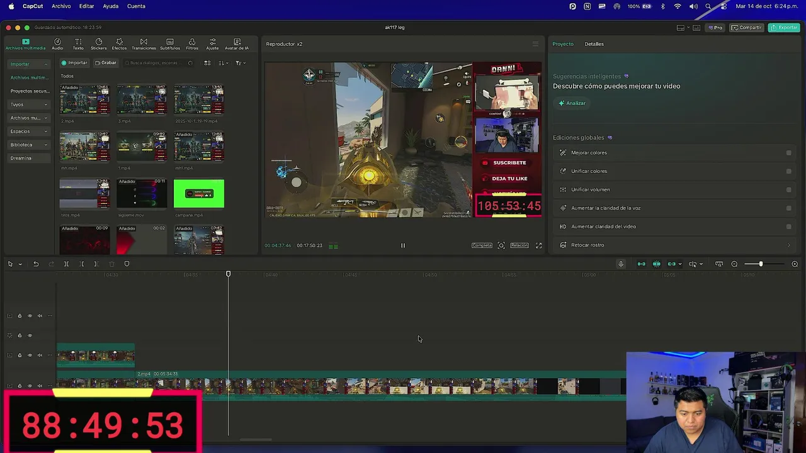
Task: Click the Compartir button
Action: point(746,28)
